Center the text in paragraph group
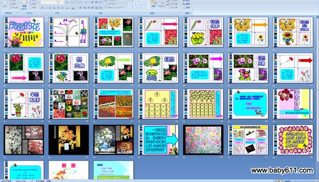319x182 pixels. pos(85,8)
